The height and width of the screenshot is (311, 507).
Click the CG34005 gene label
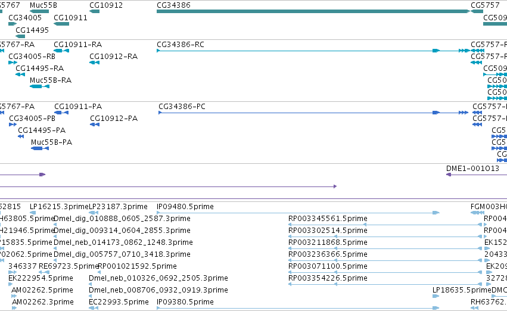[25, 18]
